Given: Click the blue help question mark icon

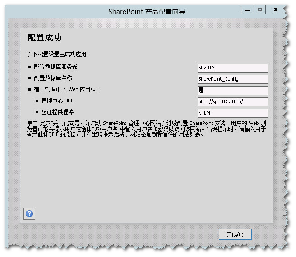Looking at the screenshot, I should [x=29, y=214].
